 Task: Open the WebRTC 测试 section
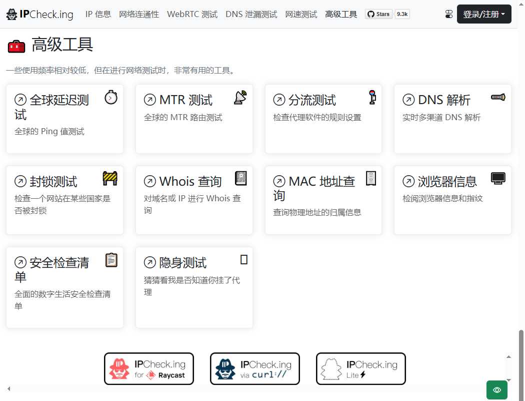[192, 14]
